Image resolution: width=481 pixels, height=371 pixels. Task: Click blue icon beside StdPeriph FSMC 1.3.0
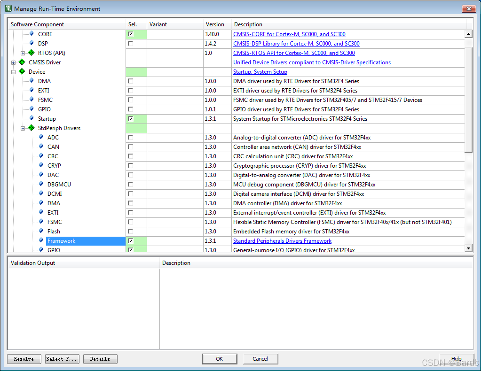[41, 221]
